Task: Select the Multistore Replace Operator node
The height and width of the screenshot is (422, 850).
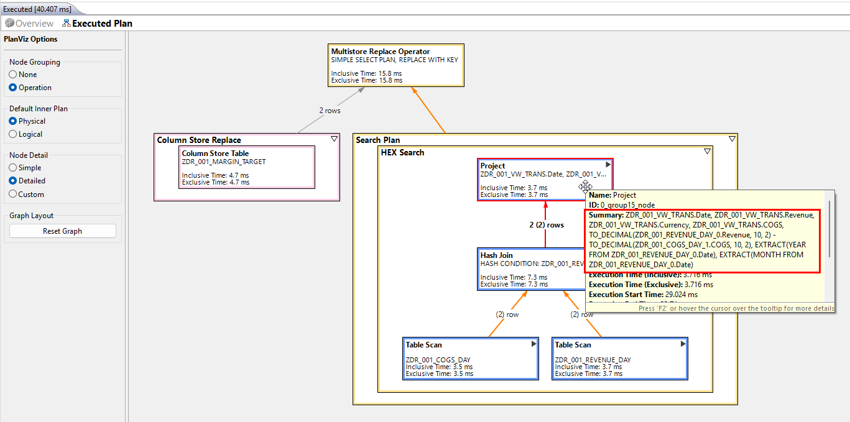Action: tap(395, 65)
